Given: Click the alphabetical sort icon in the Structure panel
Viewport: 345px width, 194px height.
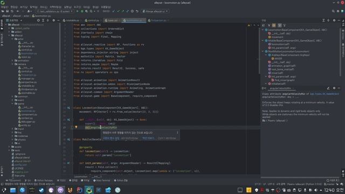Looking at the screenshot, I should click(264, 25).
